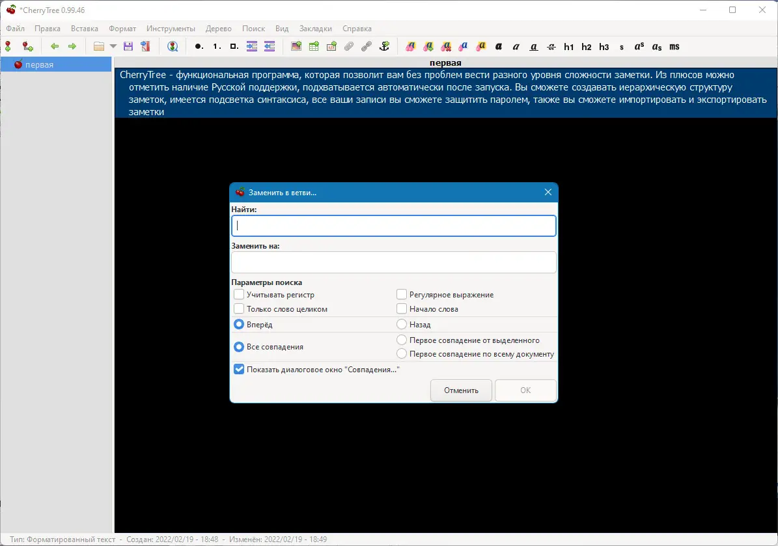The height and width of the screenshot is (546, 778).
Task: Go forward to next visited node
Action: point(72,47)
